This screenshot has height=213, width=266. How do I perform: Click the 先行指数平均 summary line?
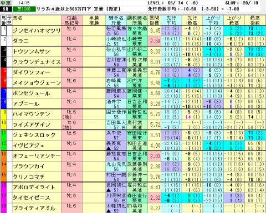(x=193, y=9)
